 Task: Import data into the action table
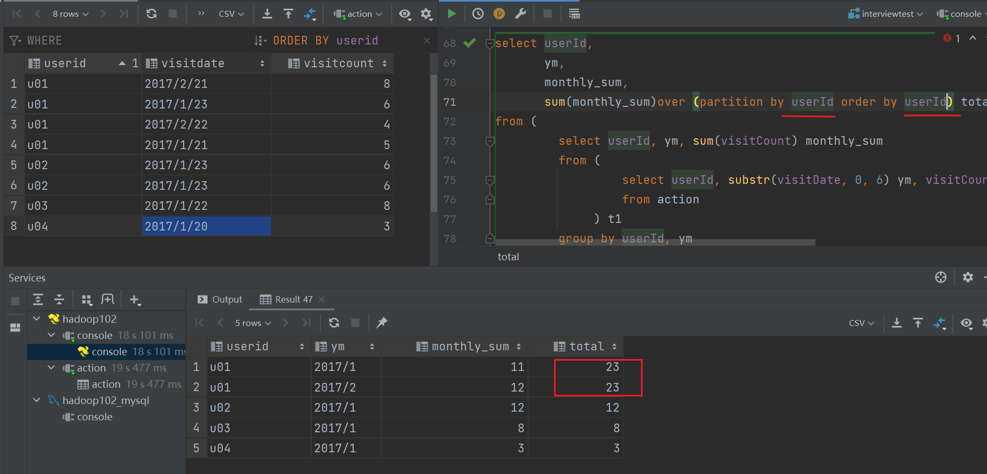pyautogui.click(x=288, y=14)
